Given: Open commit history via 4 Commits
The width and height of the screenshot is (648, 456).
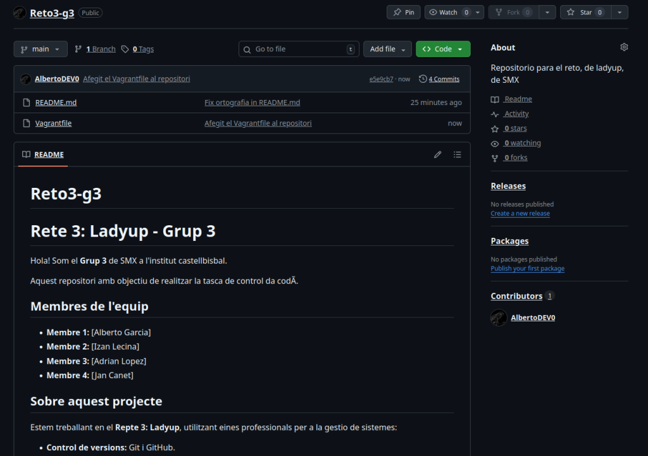Looking at the screenshot, I should (x=439, y=79).
